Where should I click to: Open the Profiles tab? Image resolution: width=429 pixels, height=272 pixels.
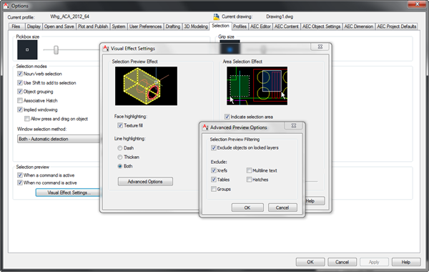(240, 26)
